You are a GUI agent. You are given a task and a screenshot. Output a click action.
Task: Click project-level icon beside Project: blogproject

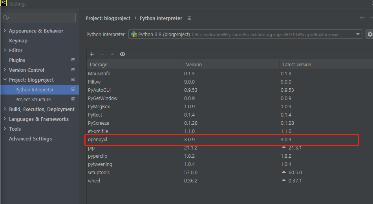pos(73,79)
